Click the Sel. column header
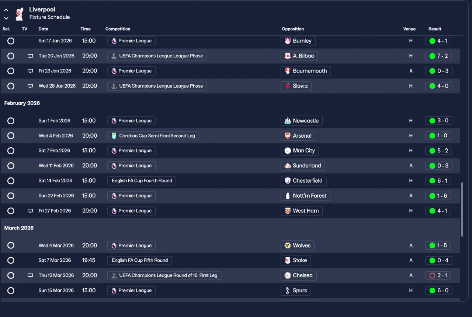The width and height of the screenshot is (472, 317). [x=6, y=29]
